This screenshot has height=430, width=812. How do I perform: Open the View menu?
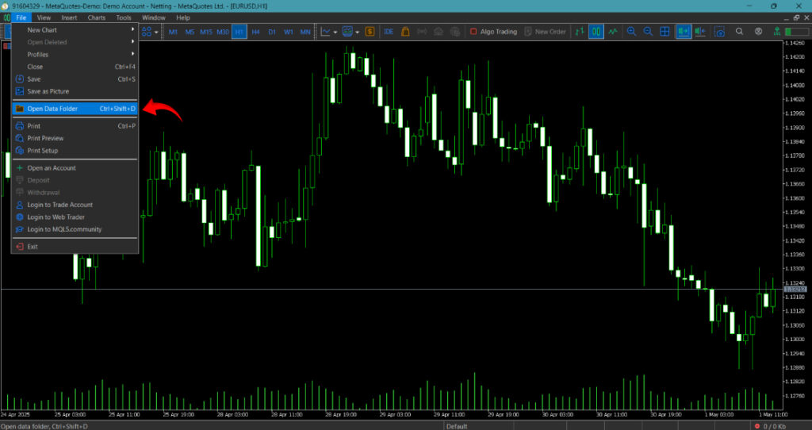(x=44, y=17)
